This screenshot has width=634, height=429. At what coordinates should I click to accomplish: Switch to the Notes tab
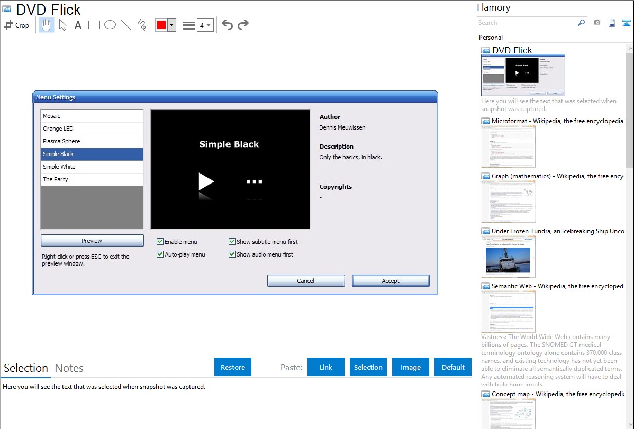pos(69,368)
